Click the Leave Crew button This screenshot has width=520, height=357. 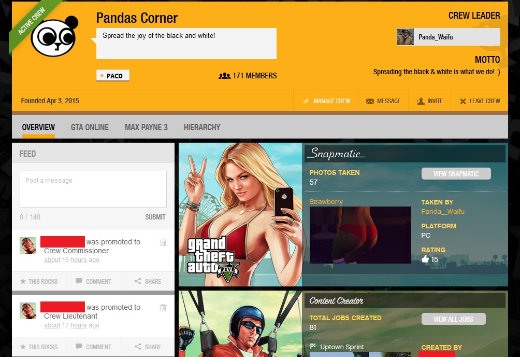coord(480,101)
